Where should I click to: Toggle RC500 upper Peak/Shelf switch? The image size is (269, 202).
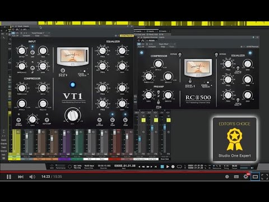(x=238, y=68)
